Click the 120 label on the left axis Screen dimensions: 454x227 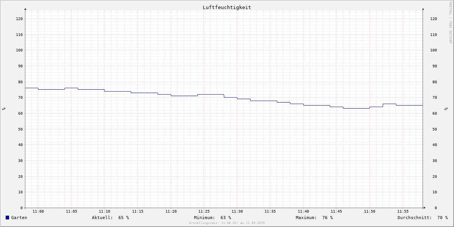[x=19, y=19]
